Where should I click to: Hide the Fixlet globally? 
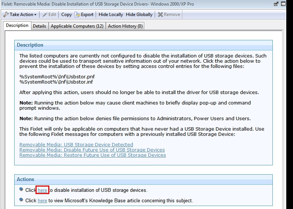click(139, 15)
